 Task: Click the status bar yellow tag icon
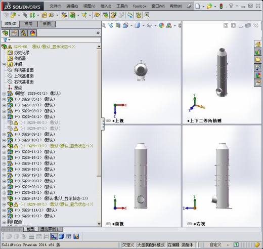tap(257, 245)
